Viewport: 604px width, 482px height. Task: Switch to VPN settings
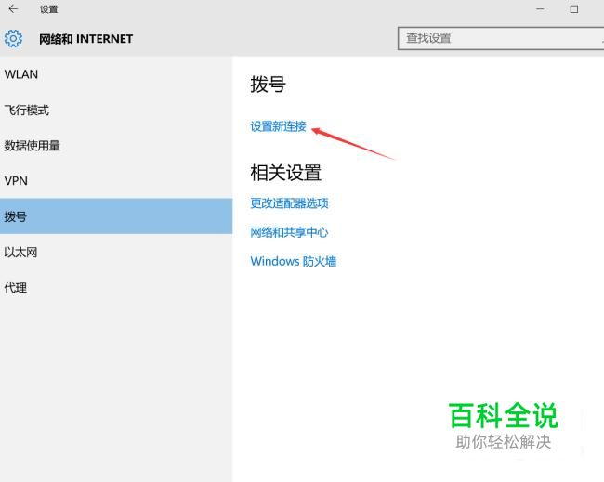tap(116, 181)
